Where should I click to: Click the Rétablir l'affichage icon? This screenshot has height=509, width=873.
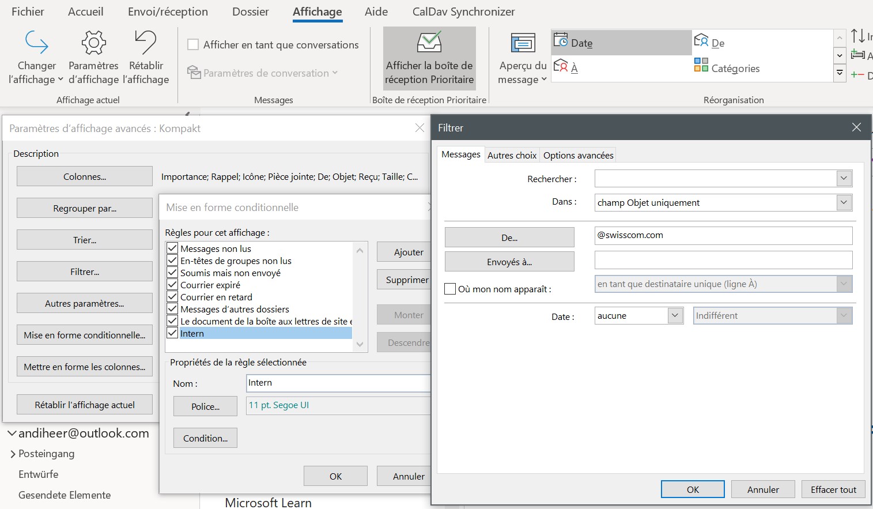point(146,43)
